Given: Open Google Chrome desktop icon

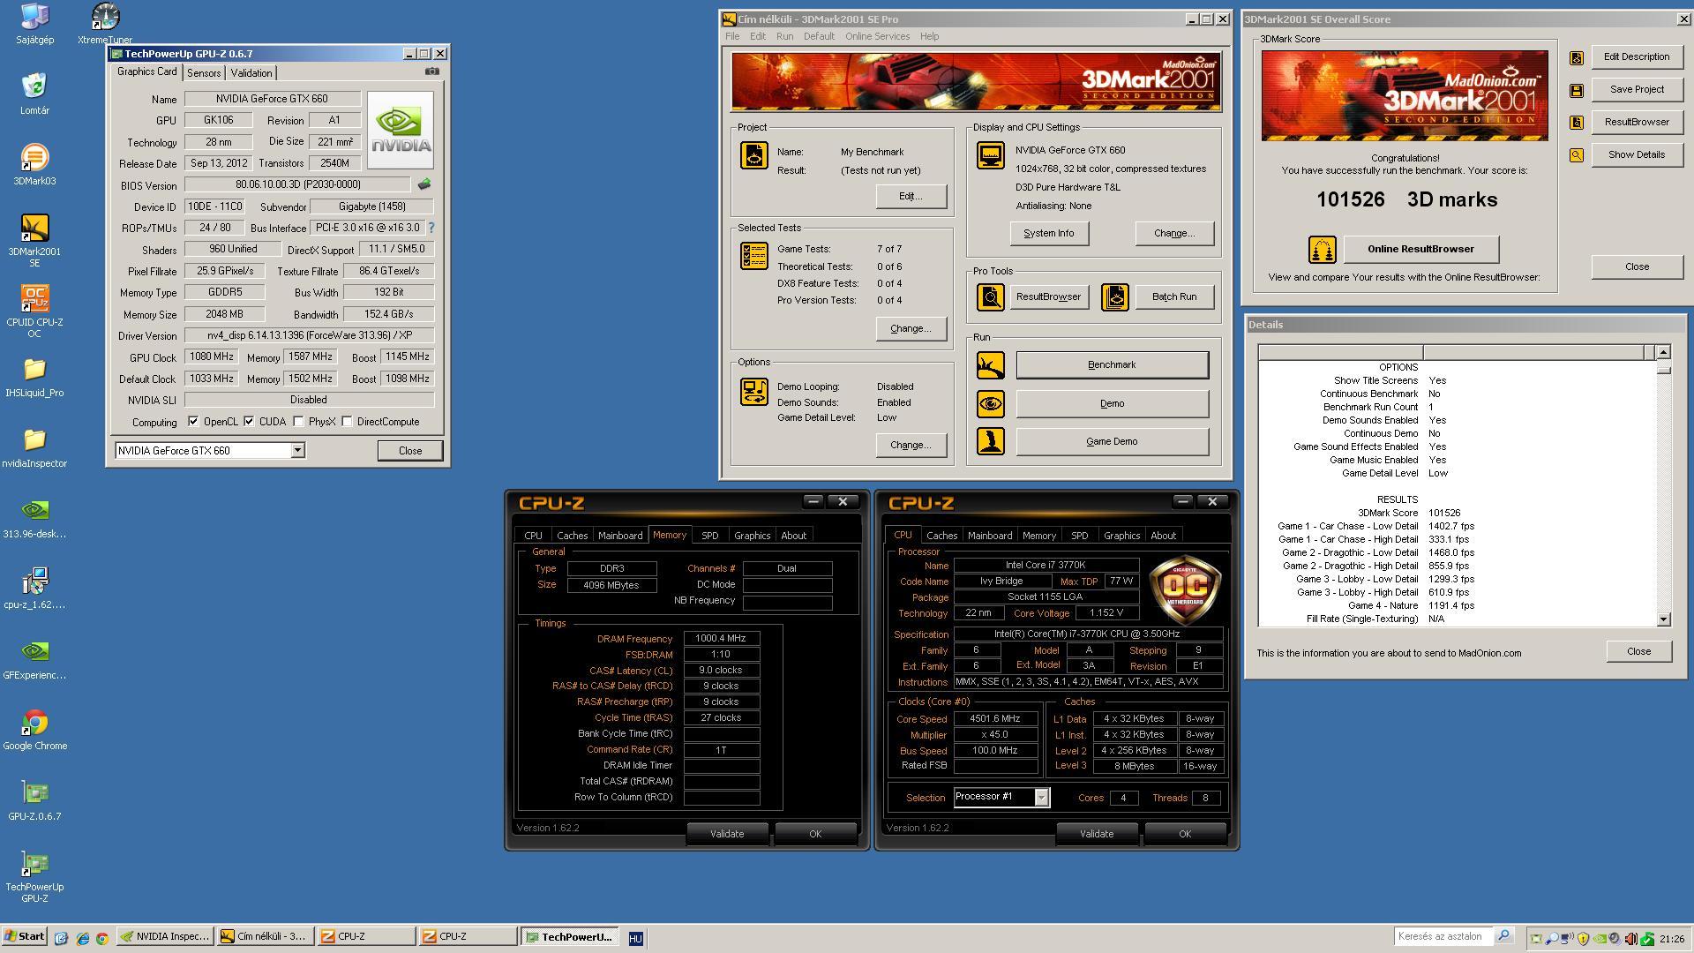Looking at the screenshot, I should [34, 730].
